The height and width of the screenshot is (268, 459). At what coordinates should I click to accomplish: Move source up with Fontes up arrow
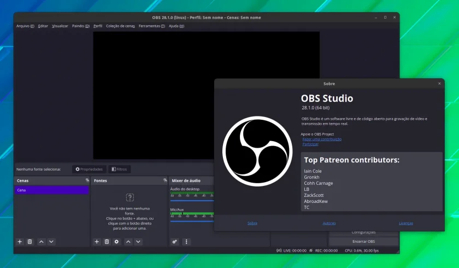pyautogui.click(x=128, y=242)
